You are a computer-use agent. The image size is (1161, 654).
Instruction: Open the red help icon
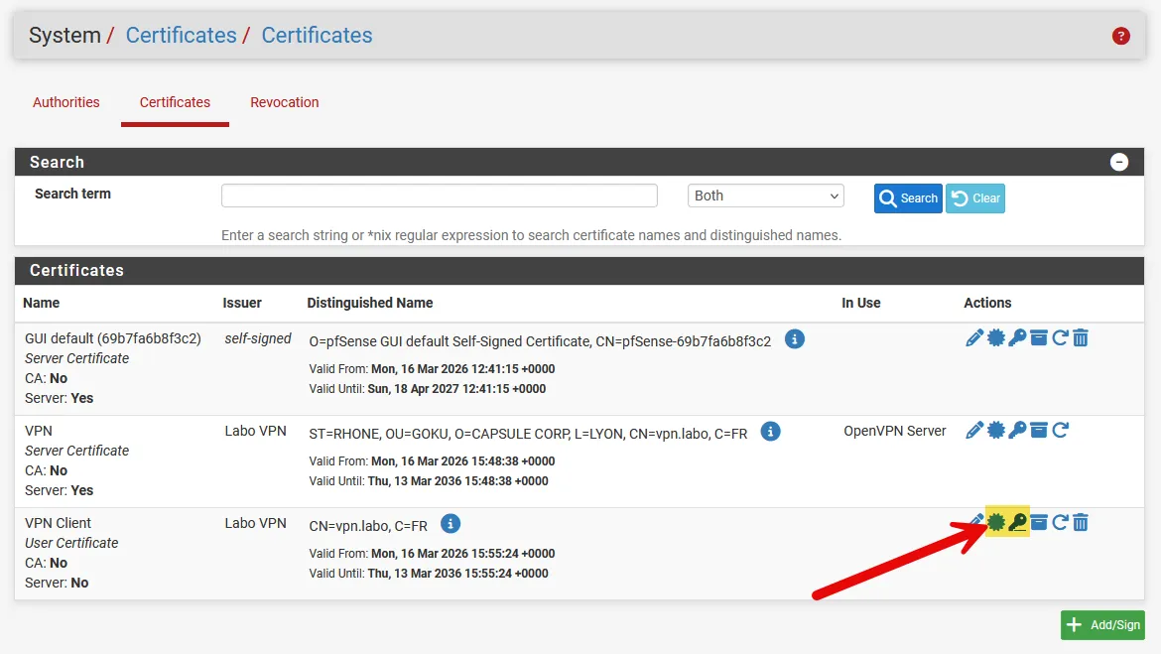pyautogui.click(x=1121, y=36)
